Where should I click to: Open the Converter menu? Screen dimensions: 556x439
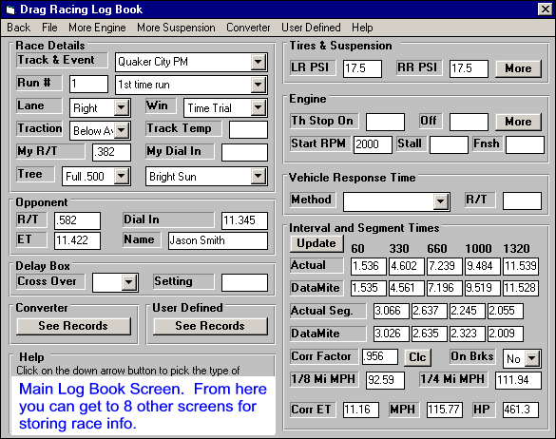(248, 28)
